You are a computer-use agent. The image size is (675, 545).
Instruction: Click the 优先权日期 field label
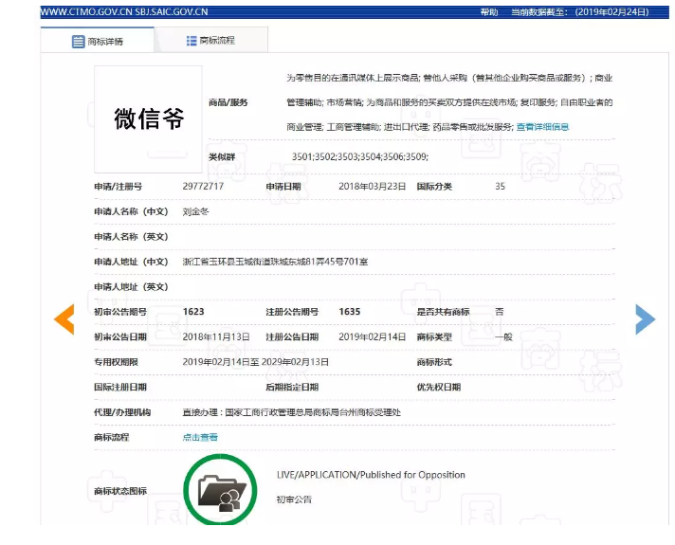click(x=439, y=387)
